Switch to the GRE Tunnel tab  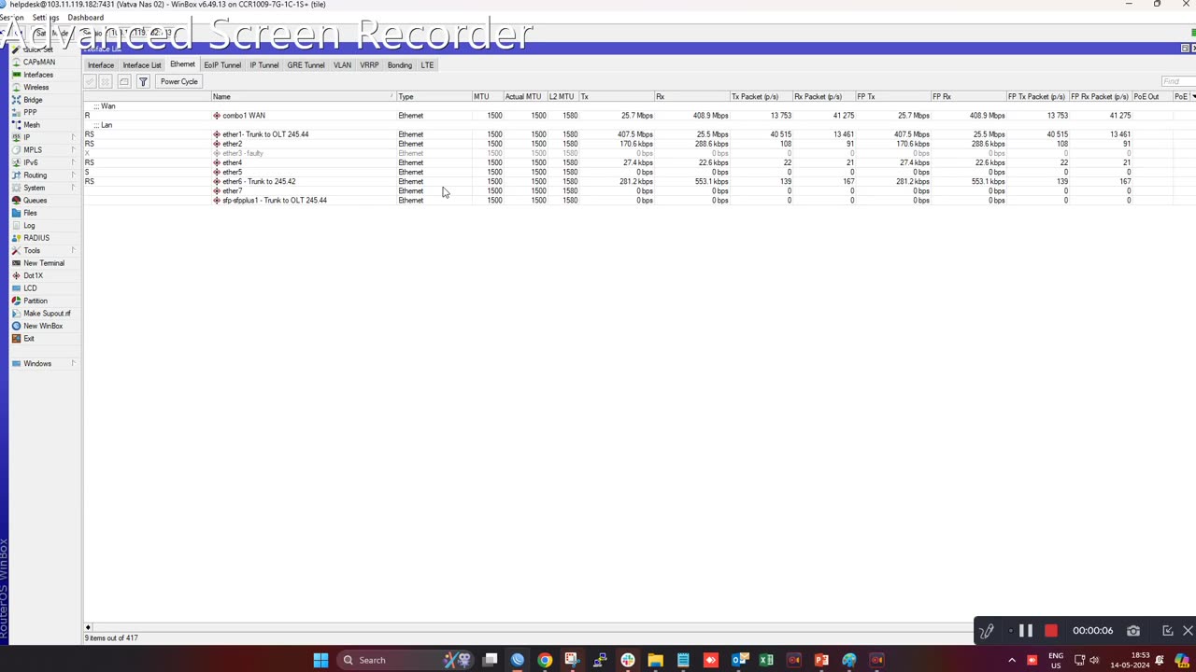click(x=306, y=65)
